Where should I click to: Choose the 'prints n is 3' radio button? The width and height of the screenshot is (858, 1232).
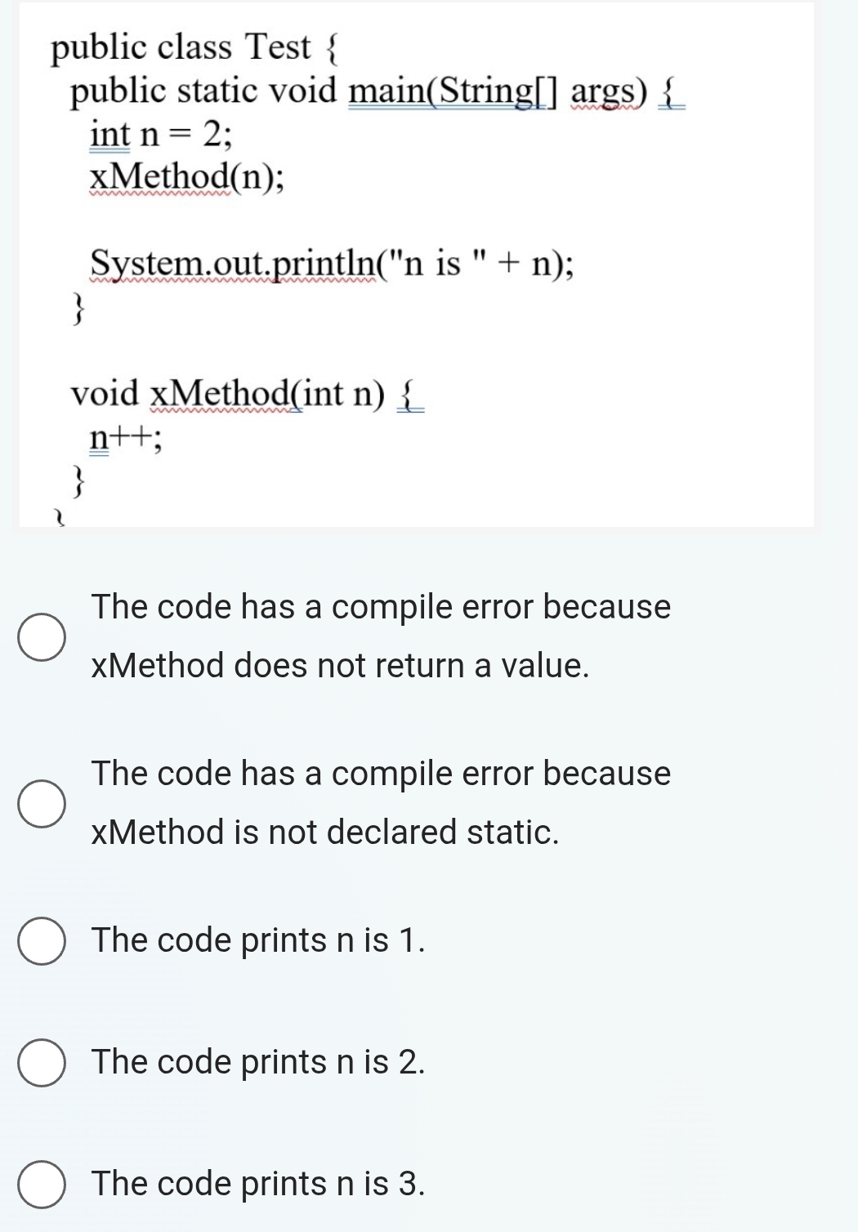(42, 1185)
